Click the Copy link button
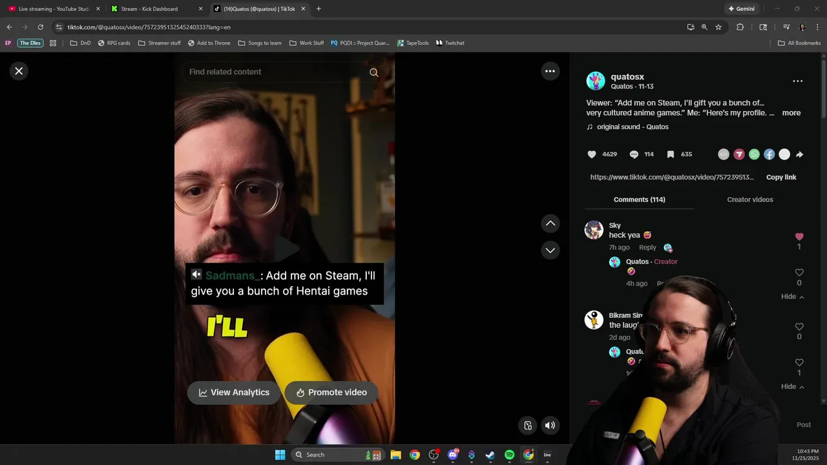This screenshot has width=827, height=465. [781, 177]
